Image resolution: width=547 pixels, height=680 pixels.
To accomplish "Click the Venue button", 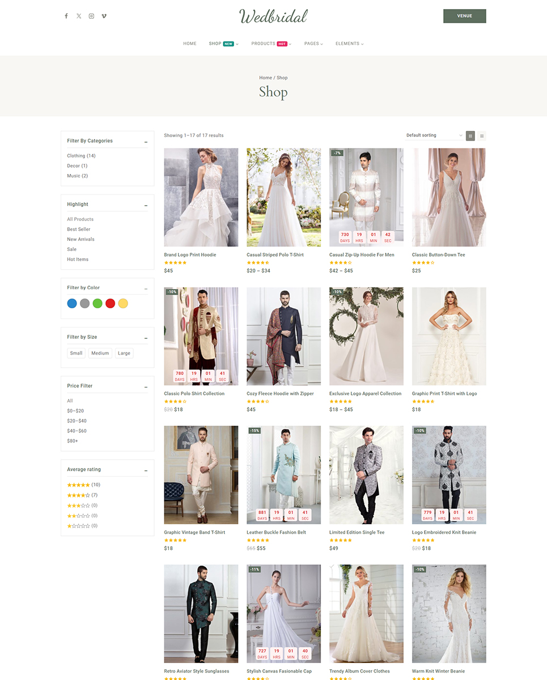I will [464, 16].
